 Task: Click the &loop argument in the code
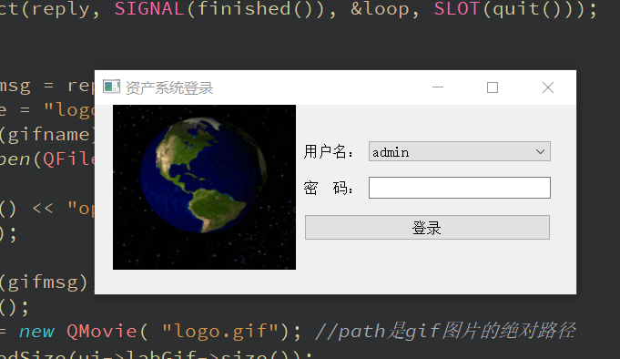[x=380, y=9]
